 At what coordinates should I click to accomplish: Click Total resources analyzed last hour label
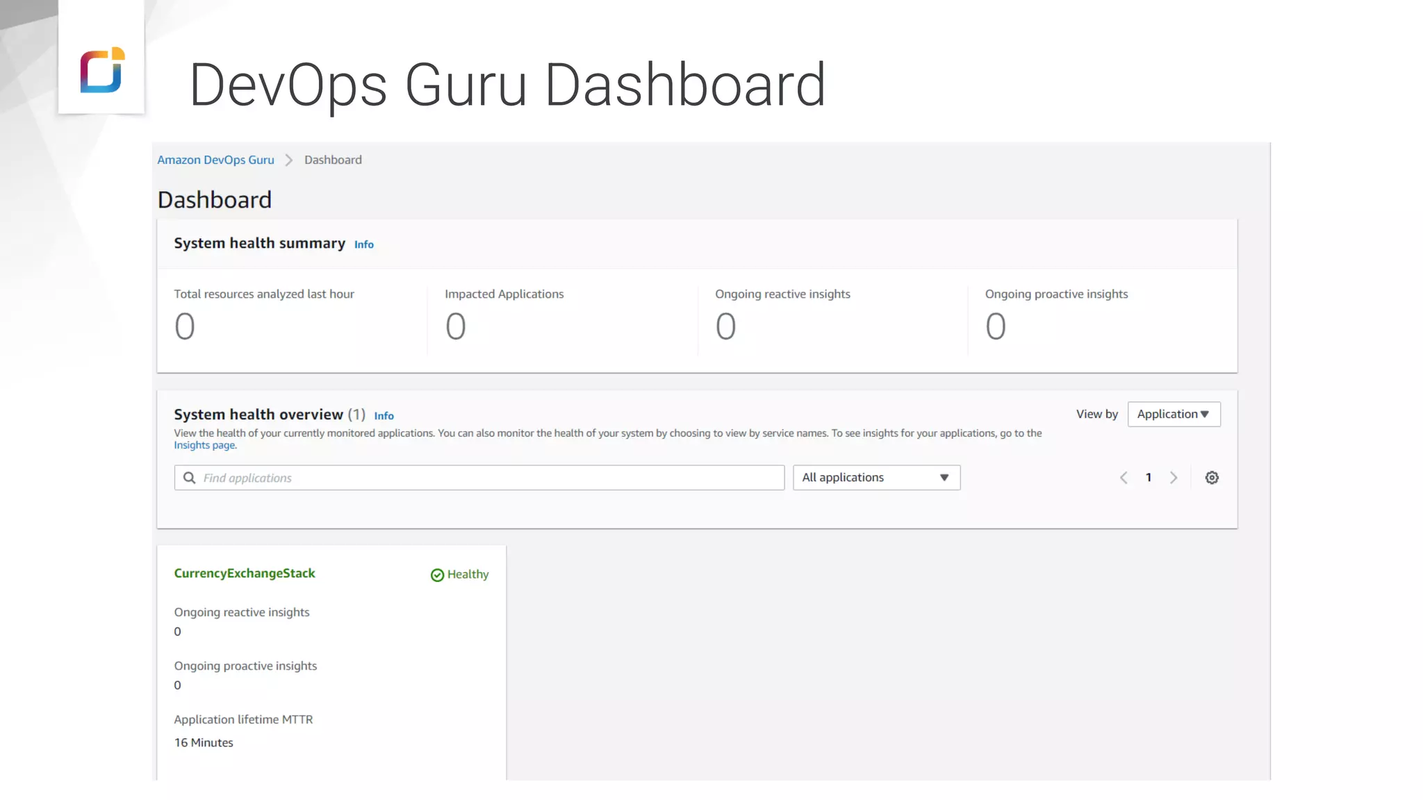click(264, 294)
